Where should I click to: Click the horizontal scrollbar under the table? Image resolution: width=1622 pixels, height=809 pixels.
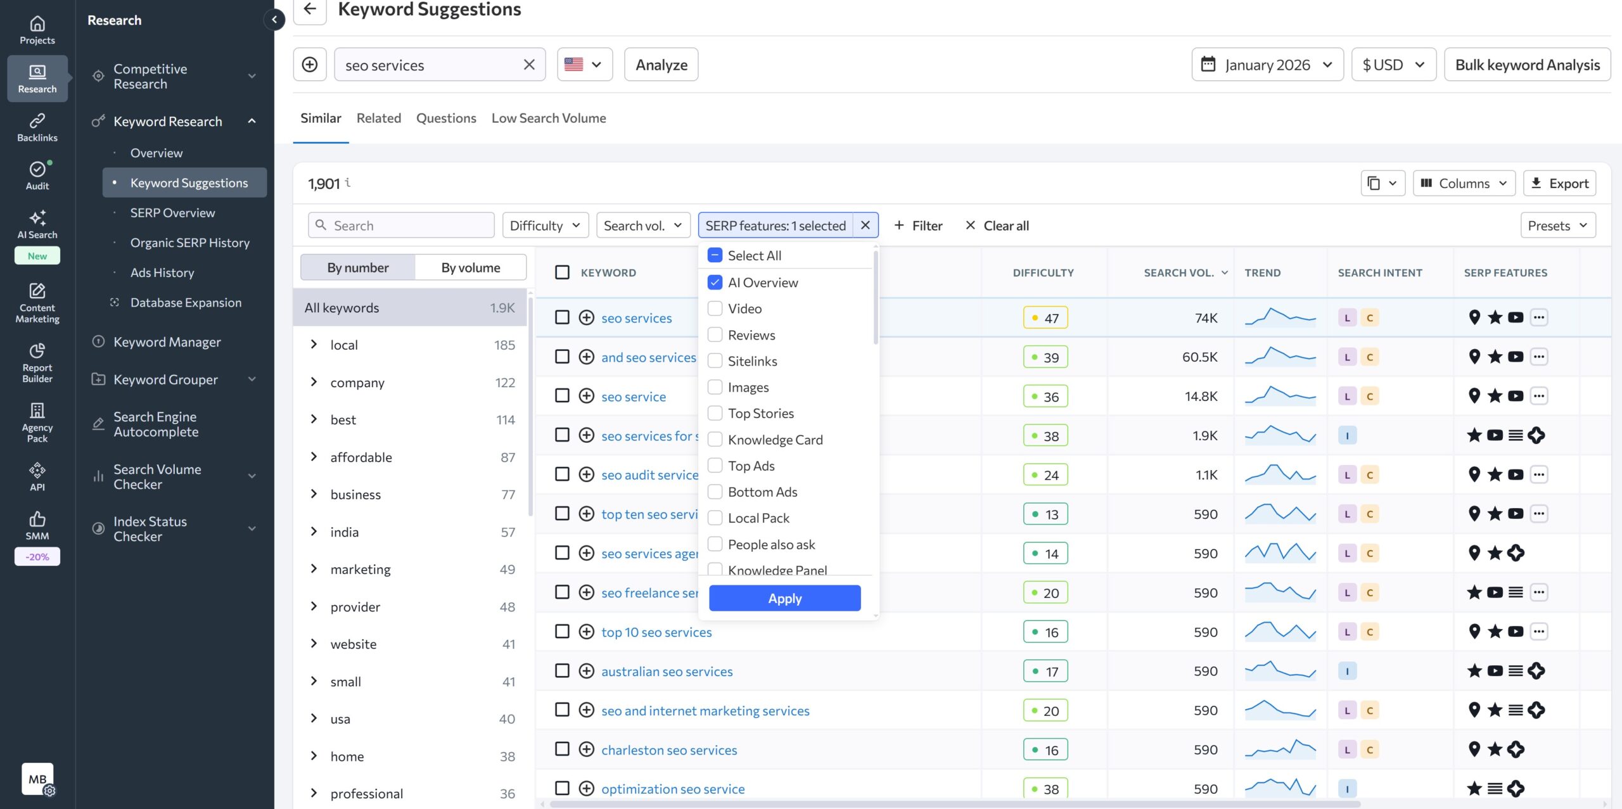point(950,804)
